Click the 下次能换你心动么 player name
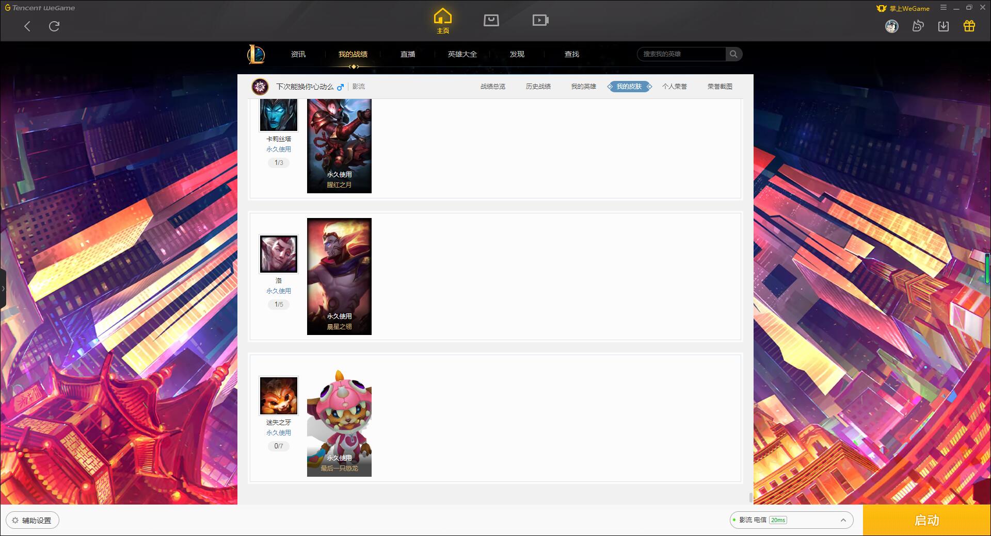Image resolution: width=991 pixels, height=536 pixels. (305, 87)
